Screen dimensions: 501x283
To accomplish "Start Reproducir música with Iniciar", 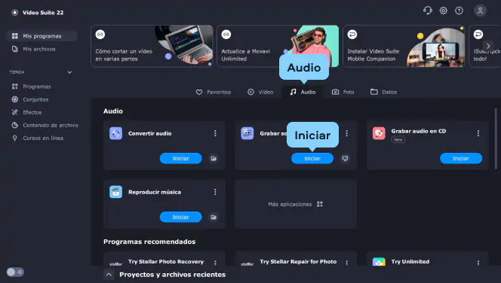I will point(181,217).
